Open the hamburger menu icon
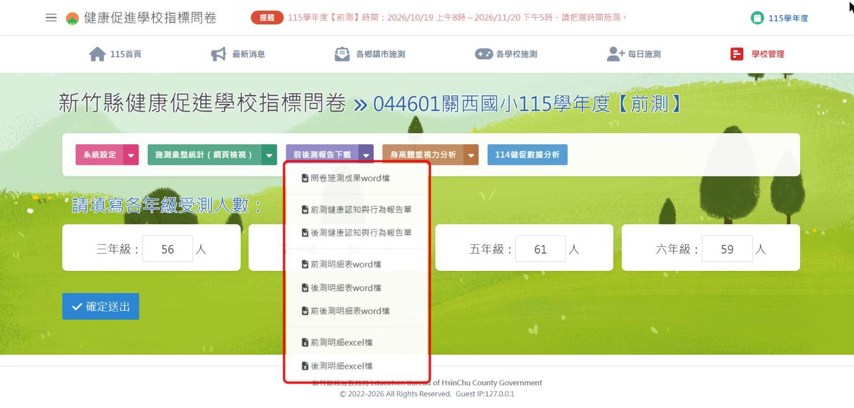Screen dimensions: 854x408 click(51, 18)
